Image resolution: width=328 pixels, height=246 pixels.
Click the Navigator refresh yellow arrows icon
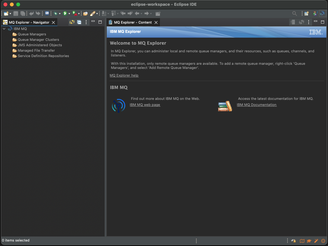[72, 22]
